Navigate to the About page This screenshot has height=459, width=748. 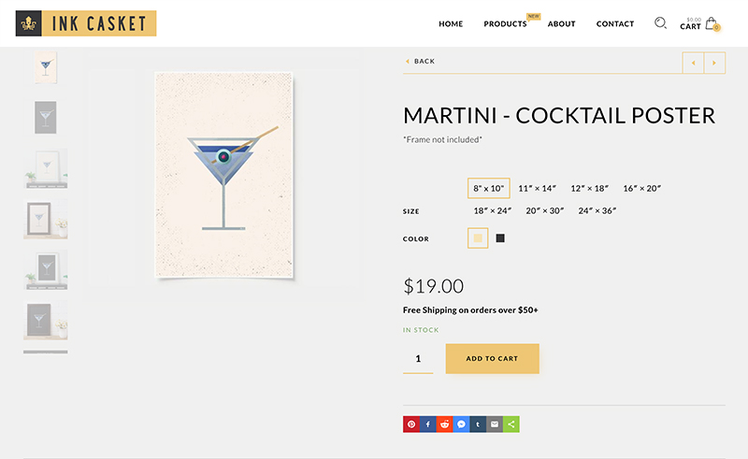coord(561,24)
